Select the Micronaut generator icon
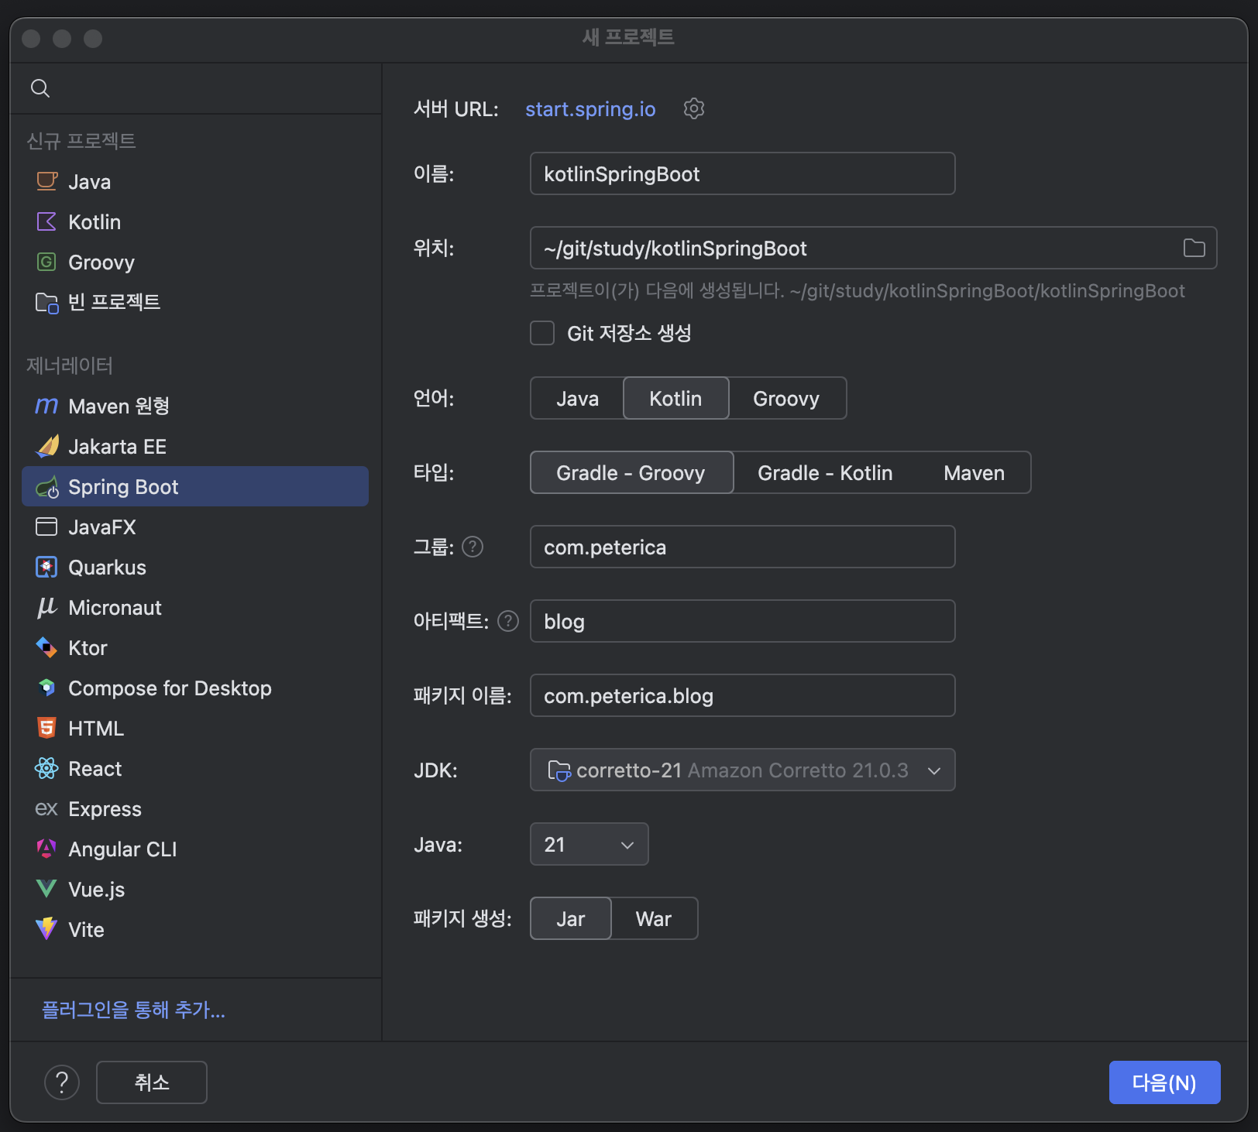1258x1132 pixels. pyautogui.click(x=46, y=607)
